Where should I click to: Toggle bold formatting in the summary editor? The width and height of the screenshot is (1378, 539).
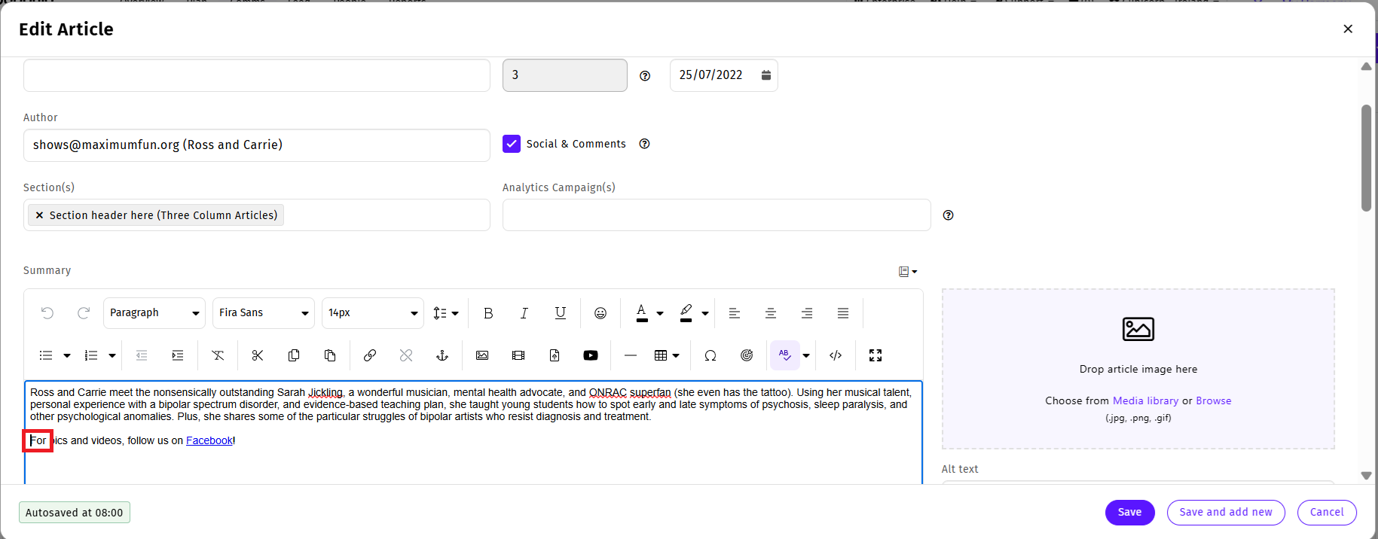tap(488, 313)
